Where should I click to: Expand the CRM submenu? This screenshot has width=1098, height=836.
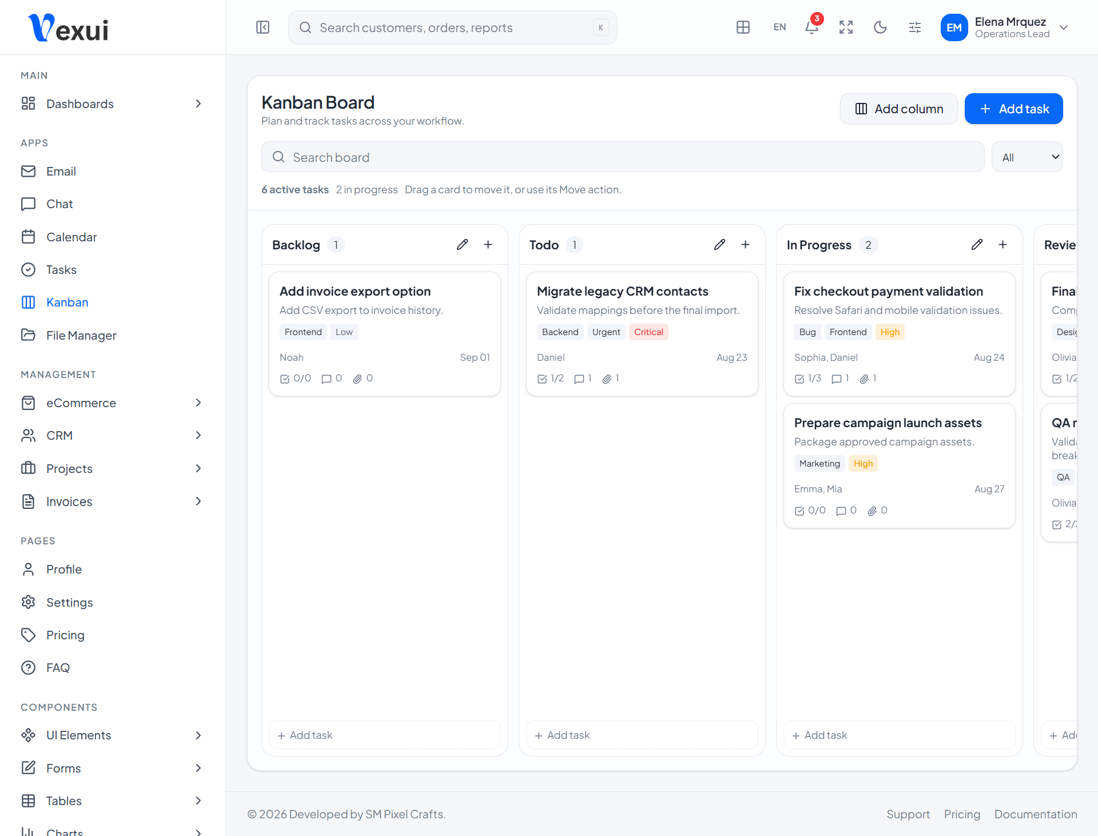point(113,436)
